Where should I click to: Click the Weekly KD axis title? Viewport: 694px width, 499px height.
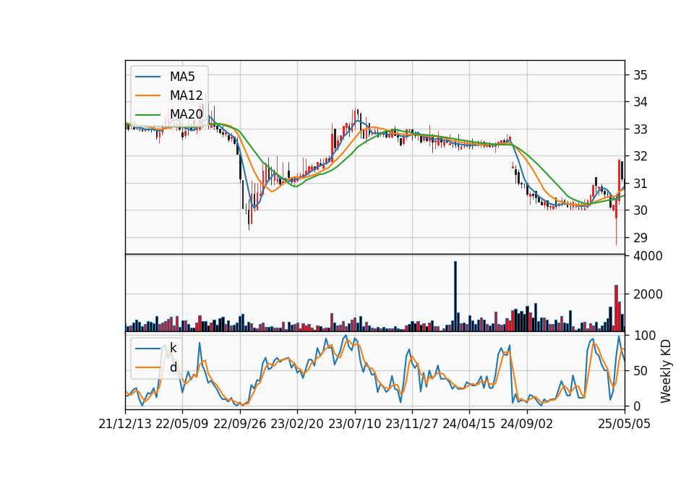(666, 371)
